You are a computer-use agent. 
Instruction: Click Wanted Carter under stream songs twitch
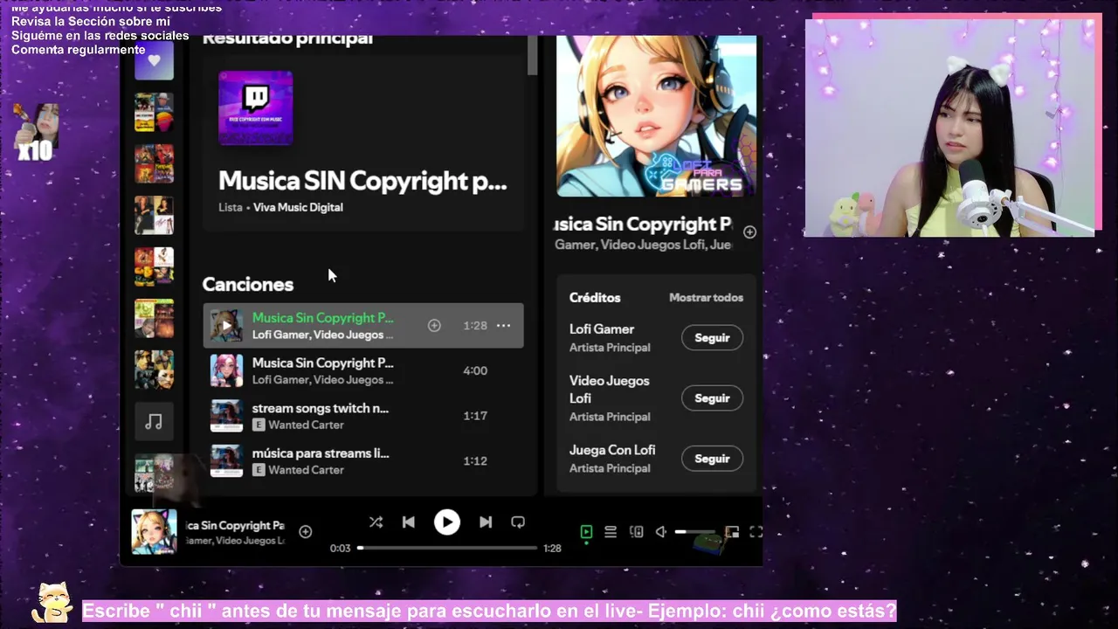pos(306,425)
